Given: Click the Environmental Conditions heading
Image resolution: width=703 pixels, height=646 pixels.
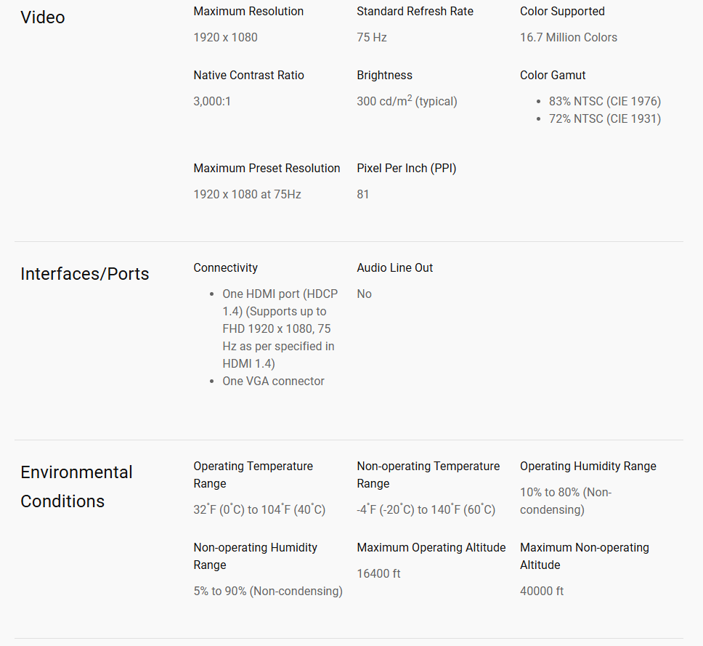Looking at the screenshot, I should tap(77, 487).
